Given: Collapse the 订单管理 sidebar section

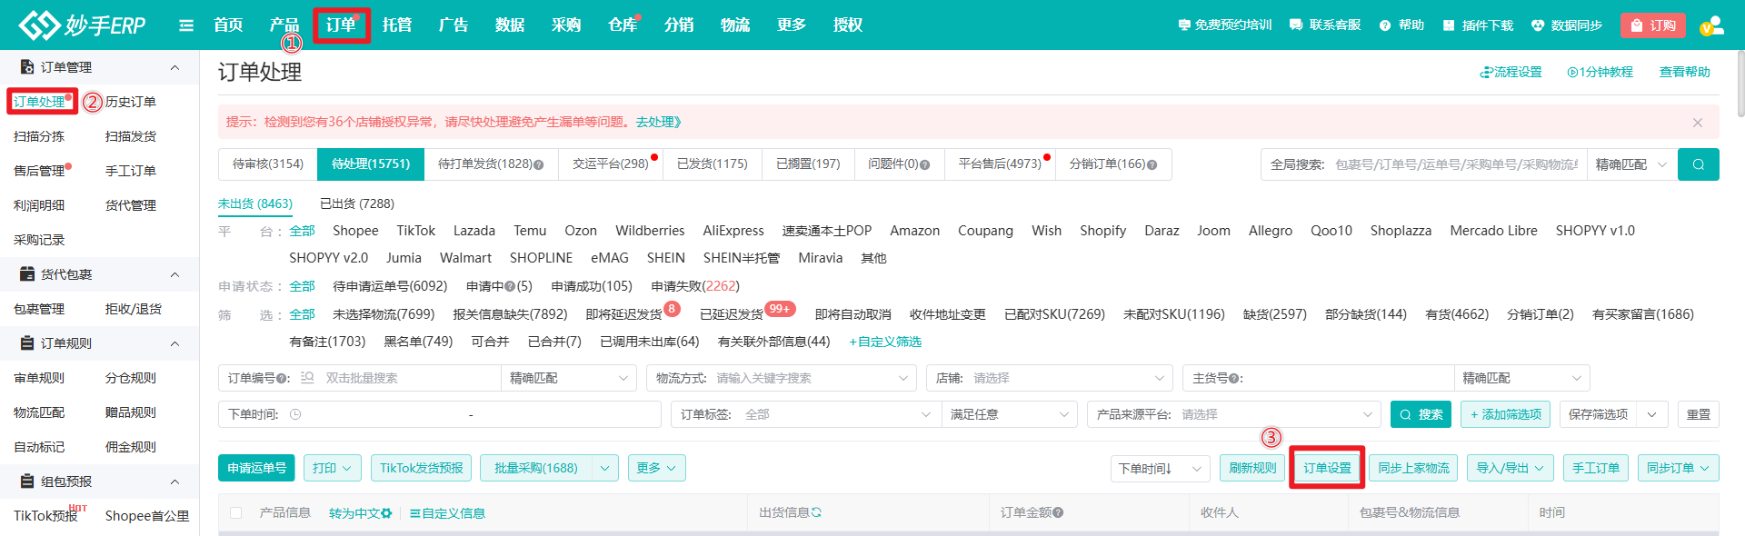Looking at the screenshot, I should (x=174, y=67).
